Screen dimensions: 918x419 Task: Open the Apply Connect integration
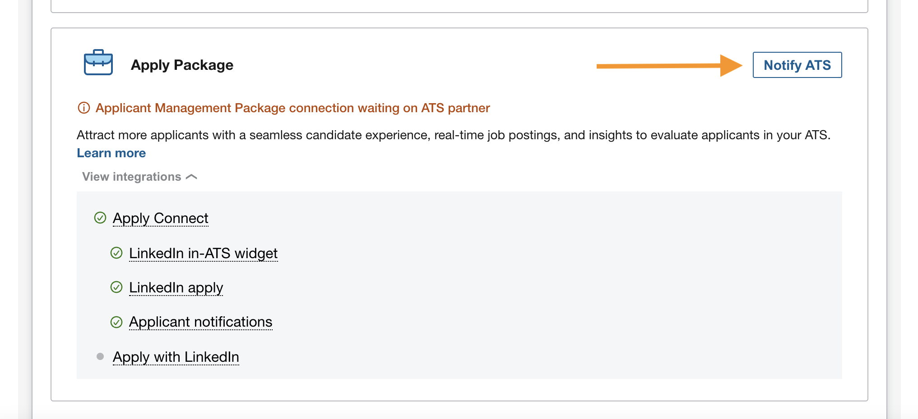pyautogui.click(x=160, y=218)
